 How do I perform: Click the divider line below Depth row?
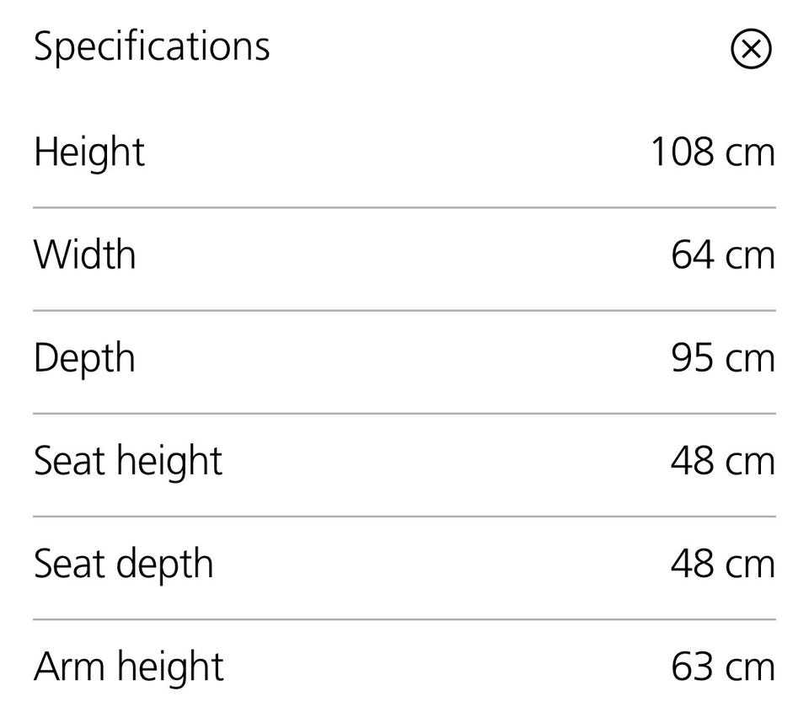tap(404, 414)
